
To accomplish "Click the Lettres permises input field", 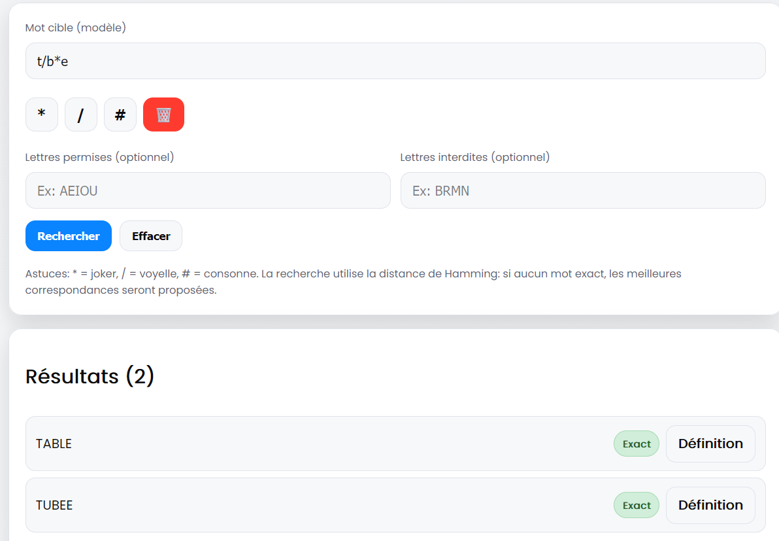I will coord(208,190).
